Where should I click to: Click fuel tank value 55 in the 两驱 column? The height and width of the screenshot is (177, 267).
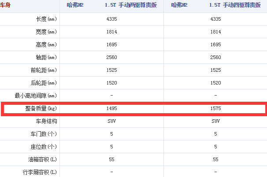tap(112, 159)
